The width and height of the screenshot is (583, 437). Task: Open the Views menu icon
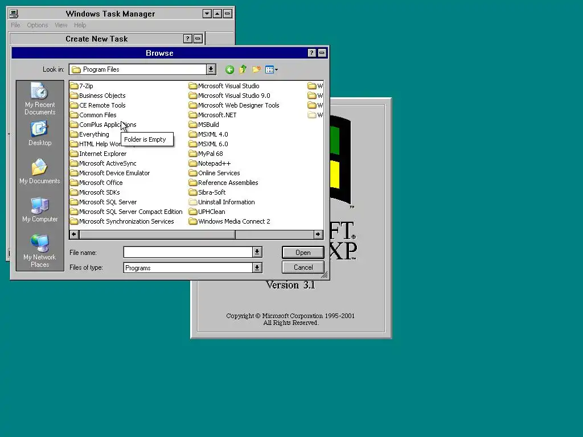tap(272, 69)
